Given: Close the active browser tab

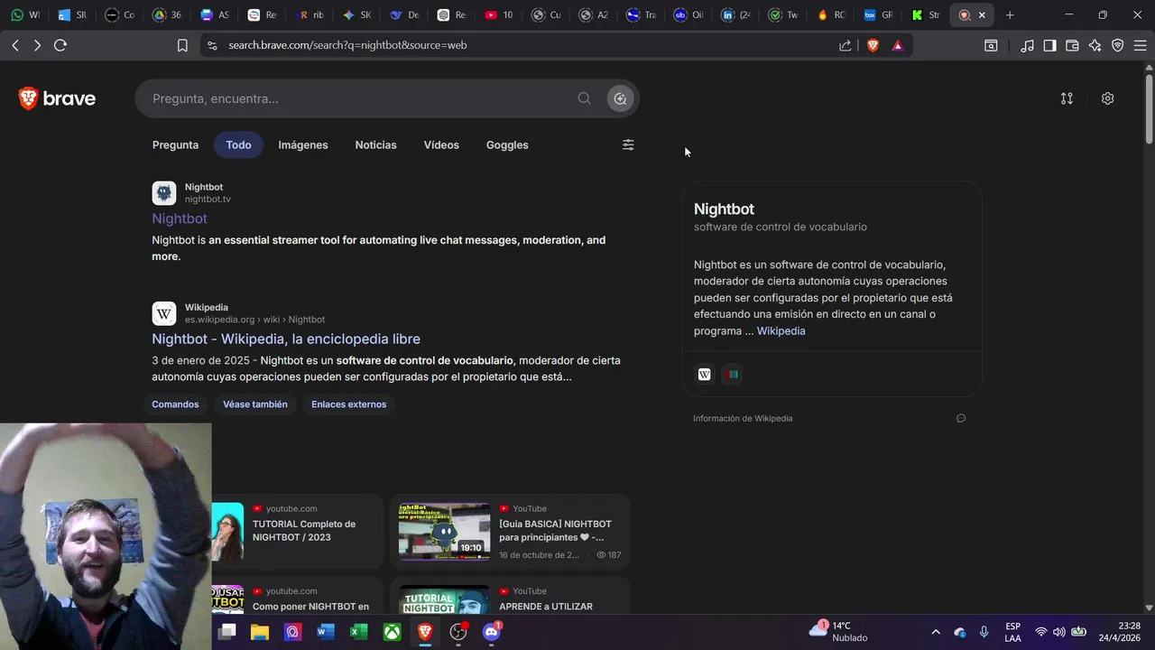Looking at the screenshot, I should pyautogui.click(x=982, y=14).
